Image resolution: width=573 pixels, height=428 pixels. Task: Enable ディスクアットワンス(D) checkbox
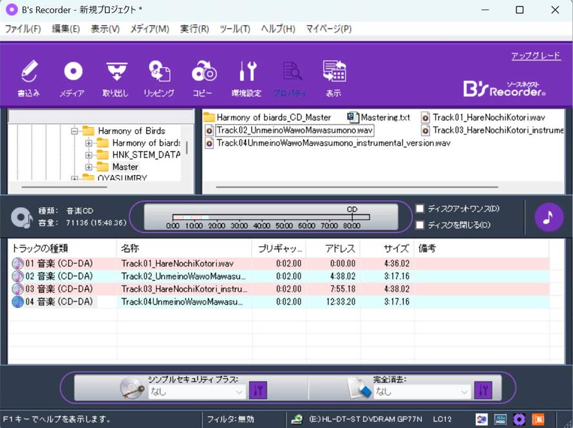point(420,209)
